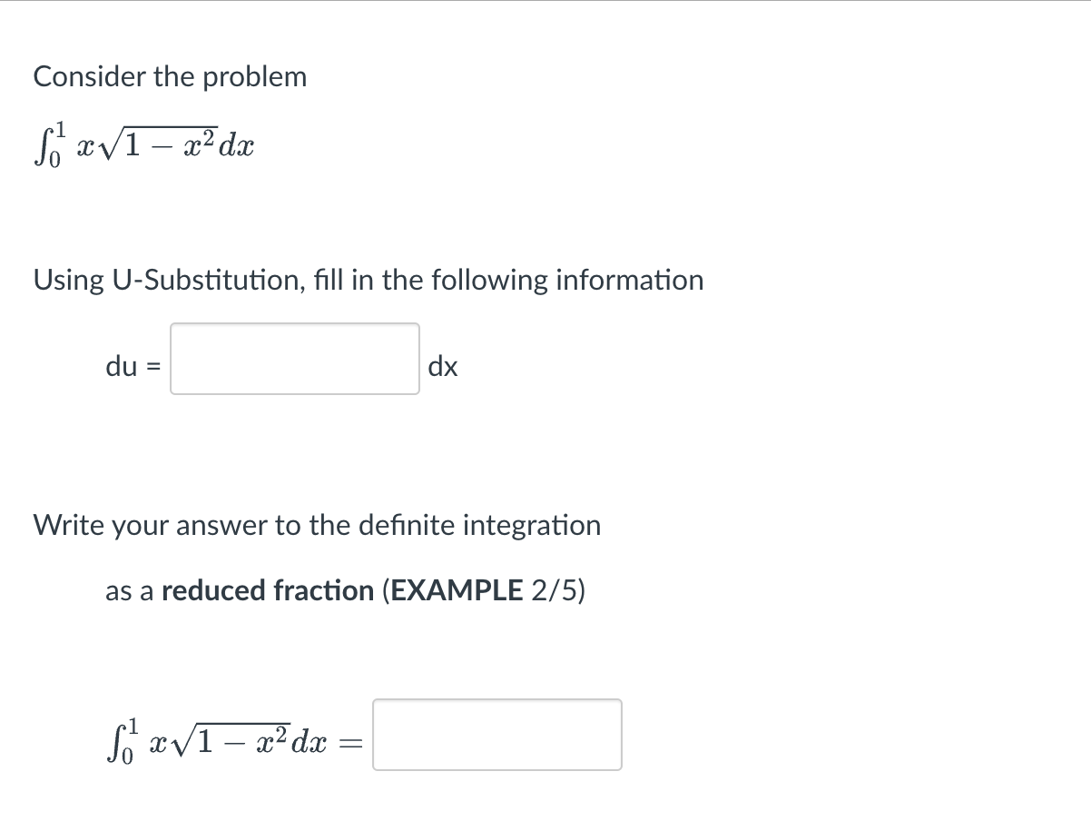The image size is (1091, 821).
Task: Click the du = label
Action: tap(126, 367)
